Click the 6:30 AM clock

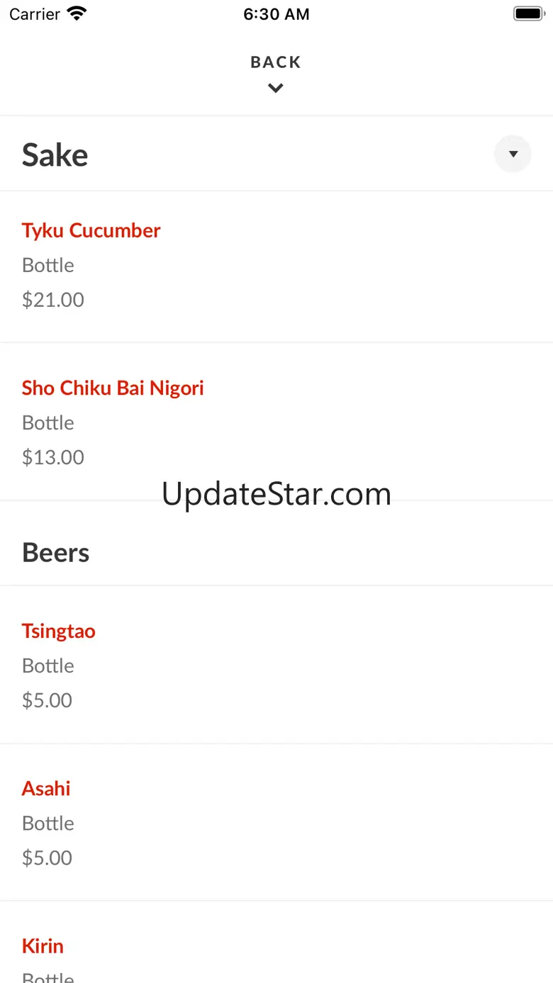pos(276,14)
